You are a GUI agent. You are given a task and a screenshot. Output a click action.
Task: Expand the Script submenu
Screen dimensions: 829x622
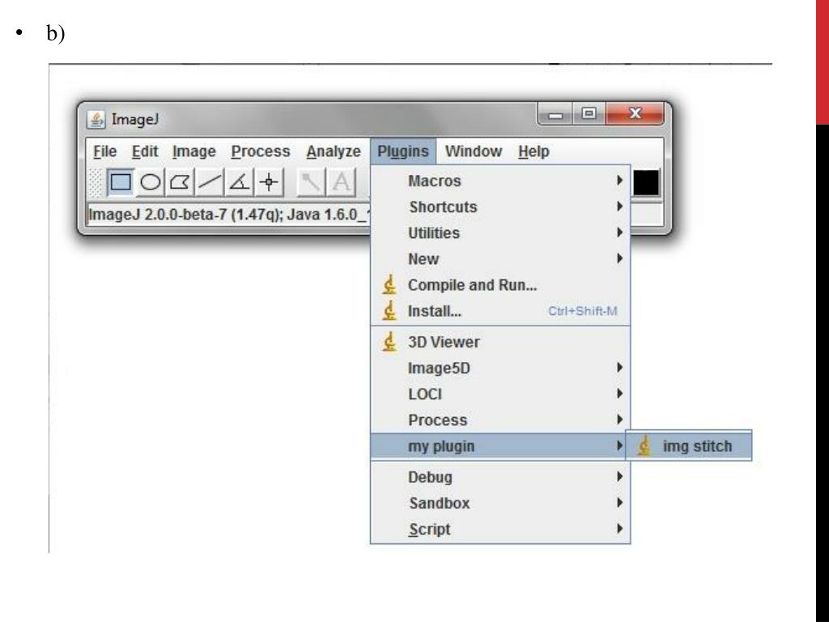tap(500, 529)
